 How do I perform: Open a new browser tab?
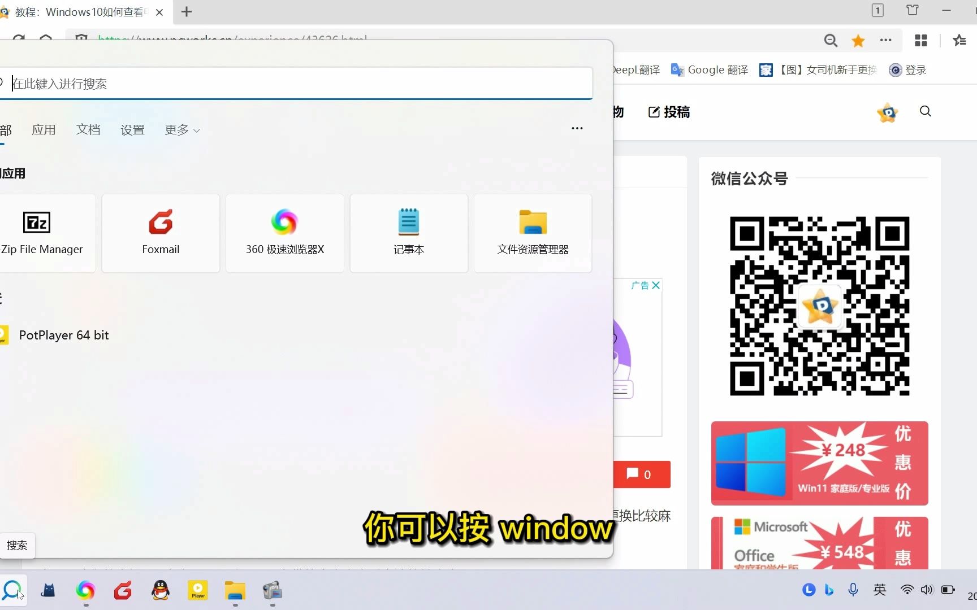pyautogui.click(x=187, y=11)
